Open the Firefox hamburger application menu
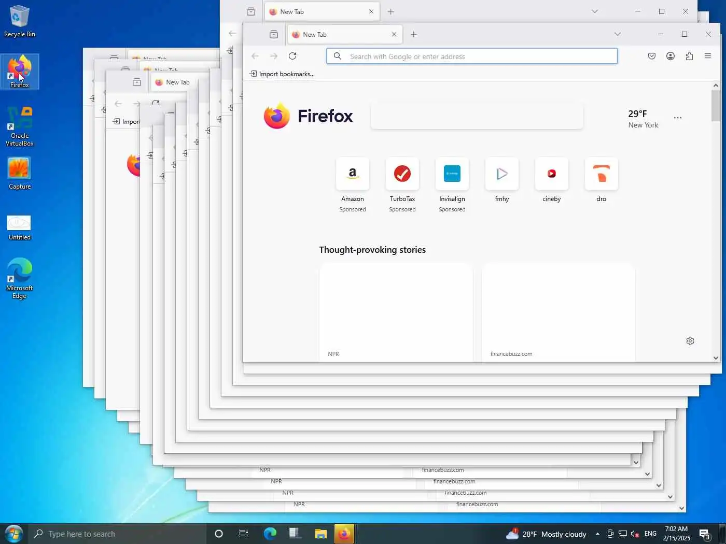Image resolution: width=726 pixels, height=544 pixels. tap(708, 56)
